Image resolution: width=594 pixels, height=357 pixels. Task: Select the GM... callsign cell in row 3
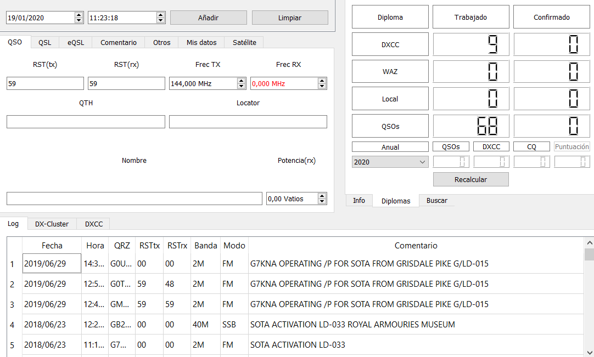pyautogui.click(x=122, y=304)
